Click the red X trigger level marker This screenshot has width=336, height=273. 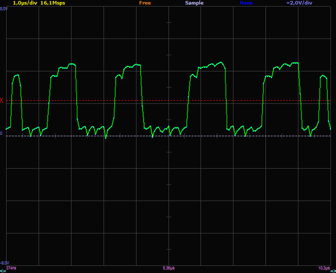point(2,100)
